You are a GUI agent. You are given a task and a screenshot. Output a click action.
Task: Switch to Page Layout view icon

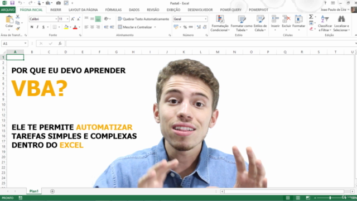pos(298,198)
